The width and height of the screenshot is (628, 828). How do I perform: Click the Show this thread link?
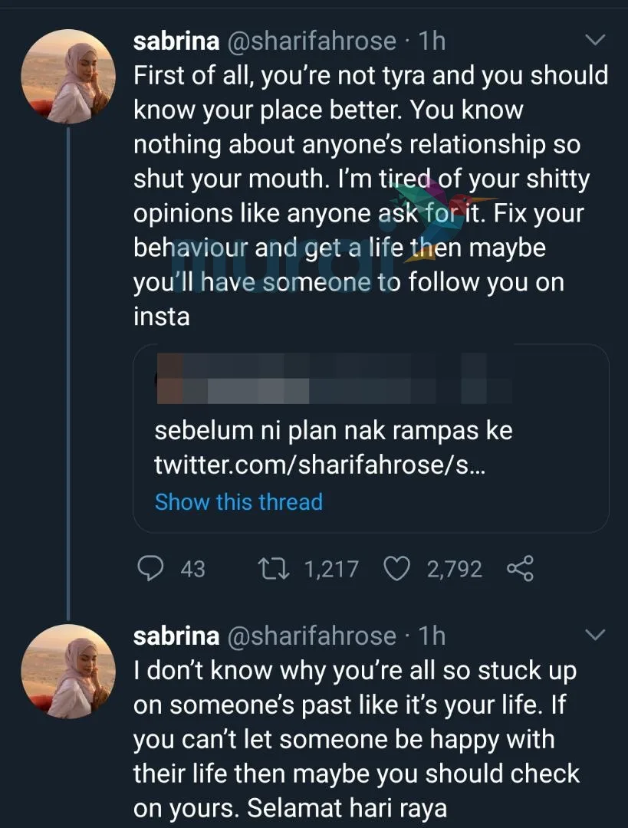(x=238, y=501)
